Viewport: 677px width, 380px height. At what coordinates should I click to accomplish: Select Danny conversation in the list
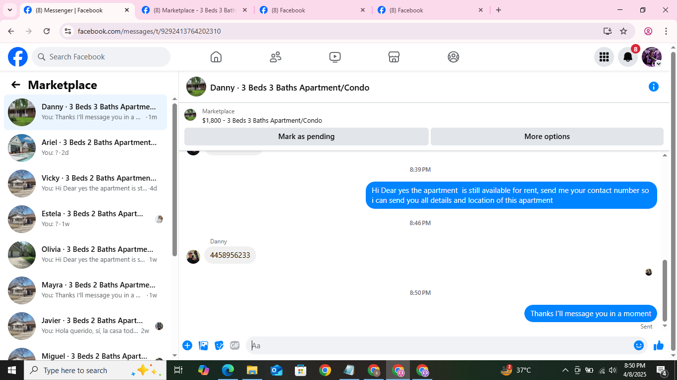tap(85, 112)
